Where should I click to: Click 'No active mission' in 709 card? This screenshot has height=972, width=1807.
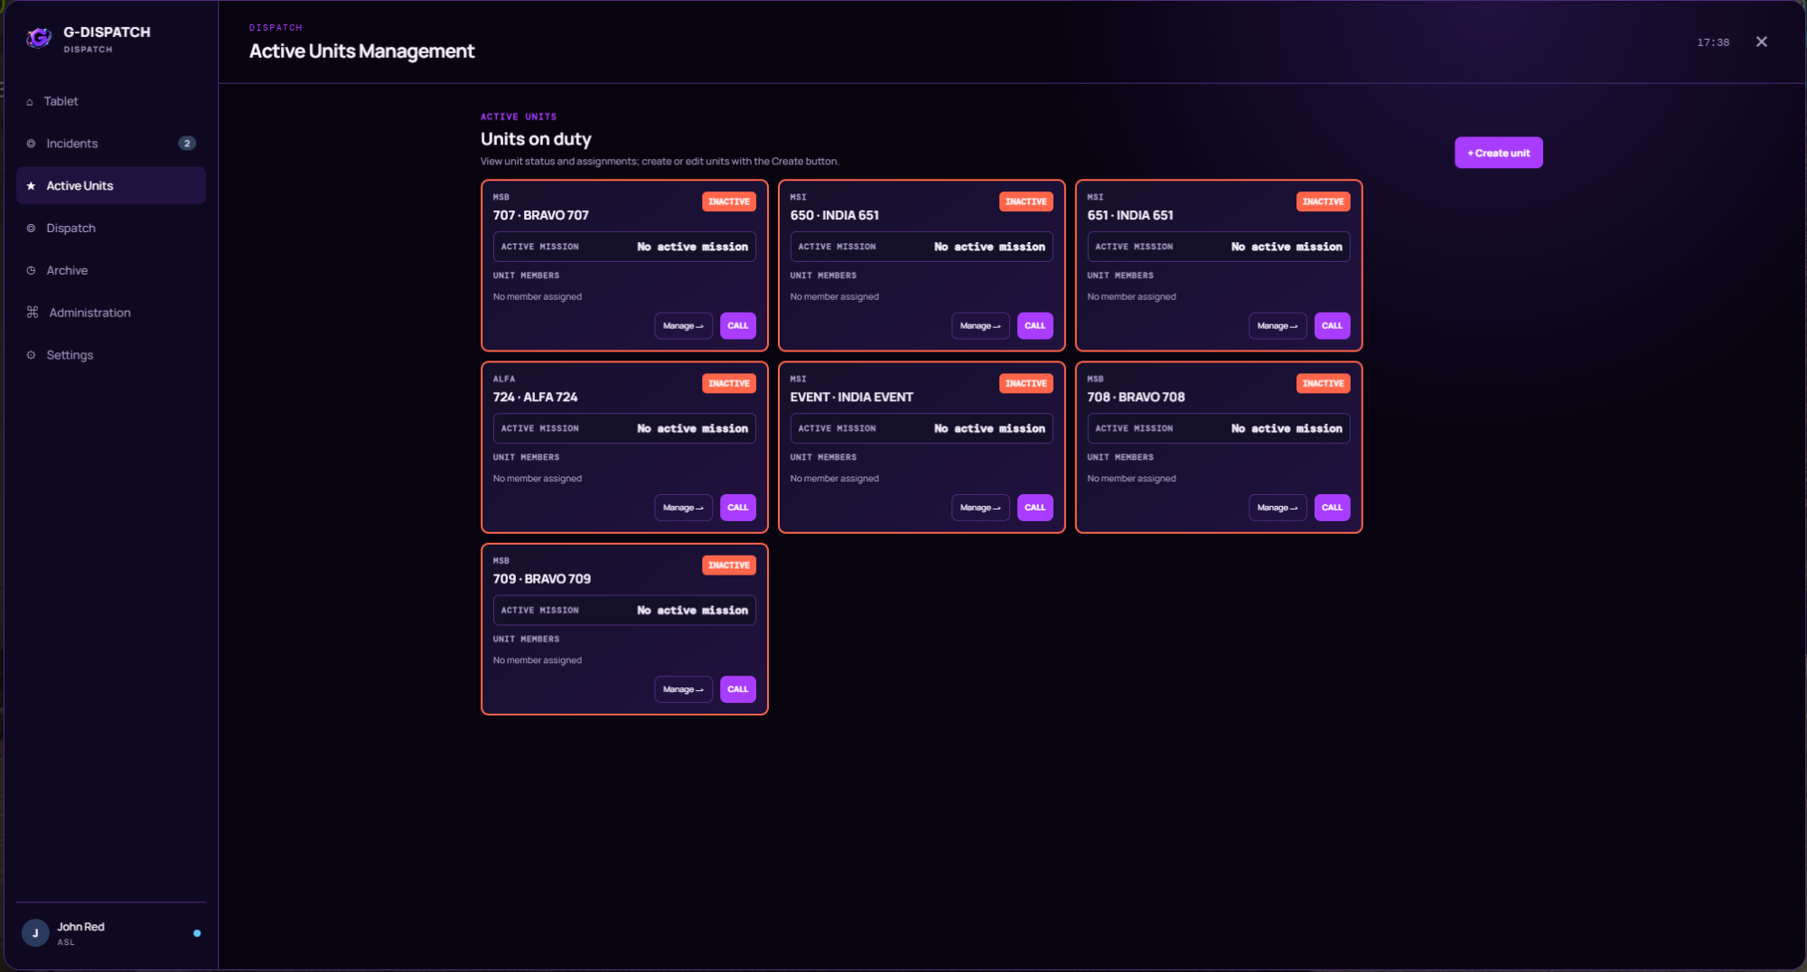tap(692, 611)
